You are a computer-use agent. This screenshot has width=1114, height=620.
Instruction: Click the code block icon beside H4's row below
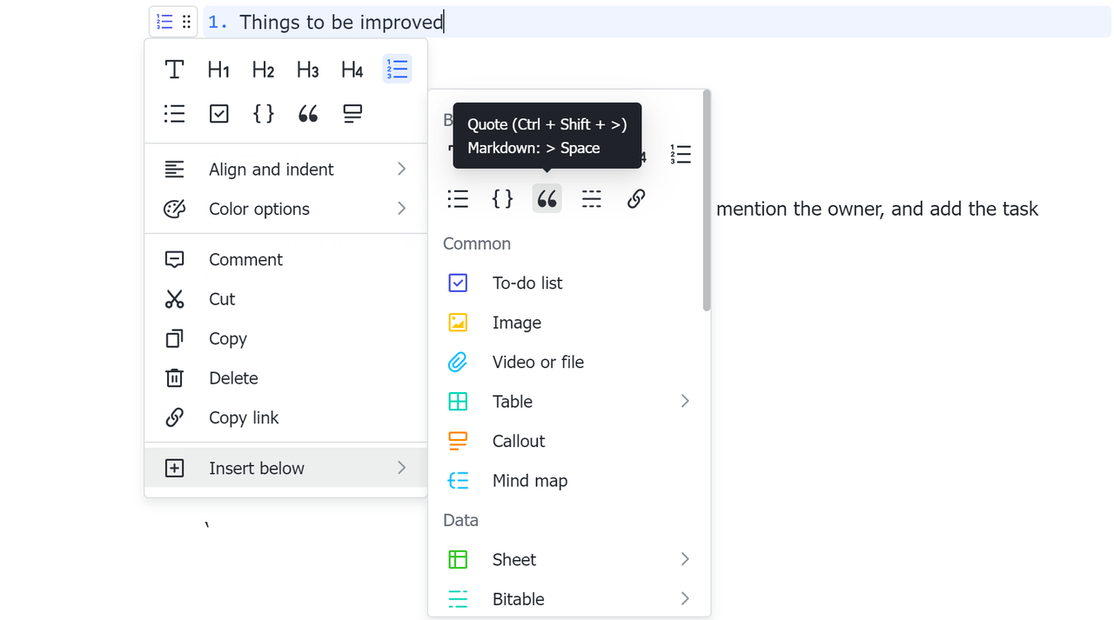pyautogui.click(x=264, y=114)
